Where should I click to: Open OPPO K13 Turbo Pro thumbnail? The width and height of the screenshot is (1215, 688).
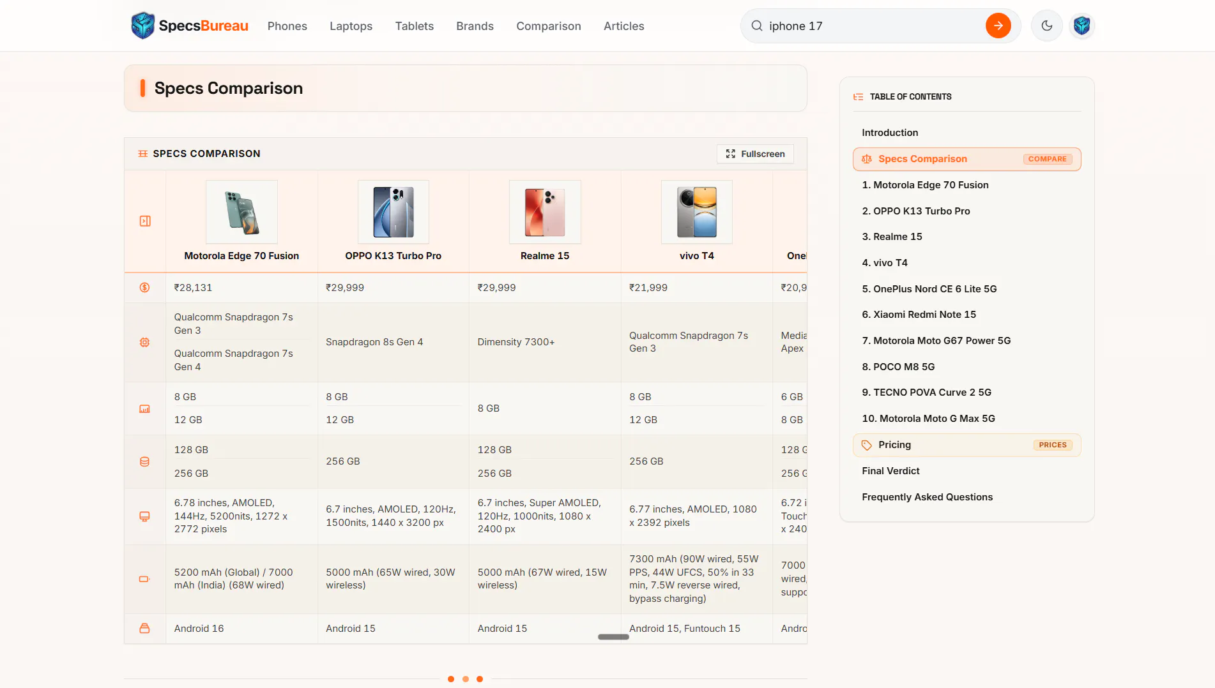tap(394, 212)
